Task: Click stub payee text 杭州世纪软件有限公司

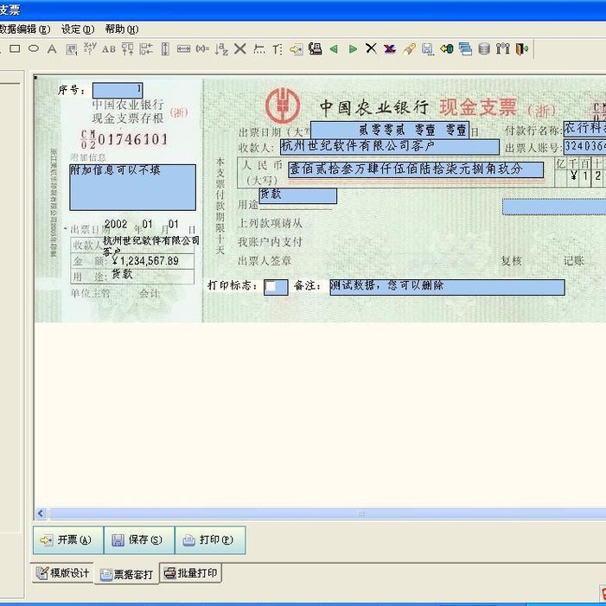Action: 151,241
